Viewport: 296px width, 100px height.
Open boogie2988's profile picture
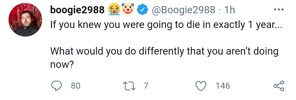tap(25, 20)
